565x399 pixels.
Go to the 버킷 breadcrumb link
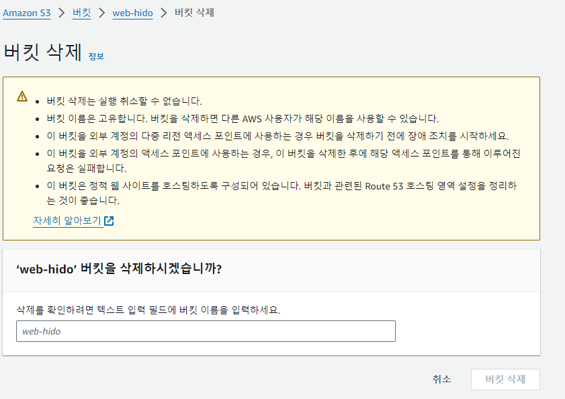pos(81,13)
